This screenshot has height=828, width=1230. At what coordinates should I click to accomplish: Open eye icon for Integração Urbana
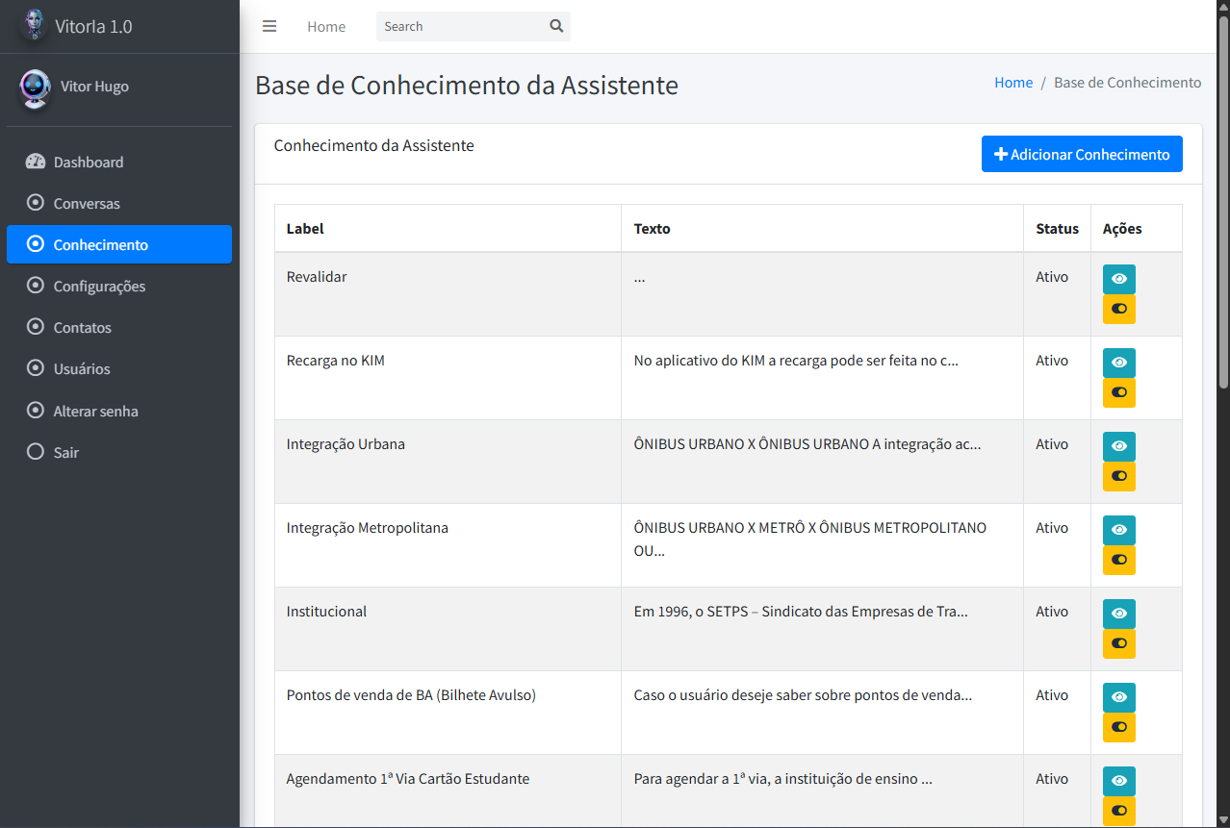pyautogui.click(x=1118, y=446)
